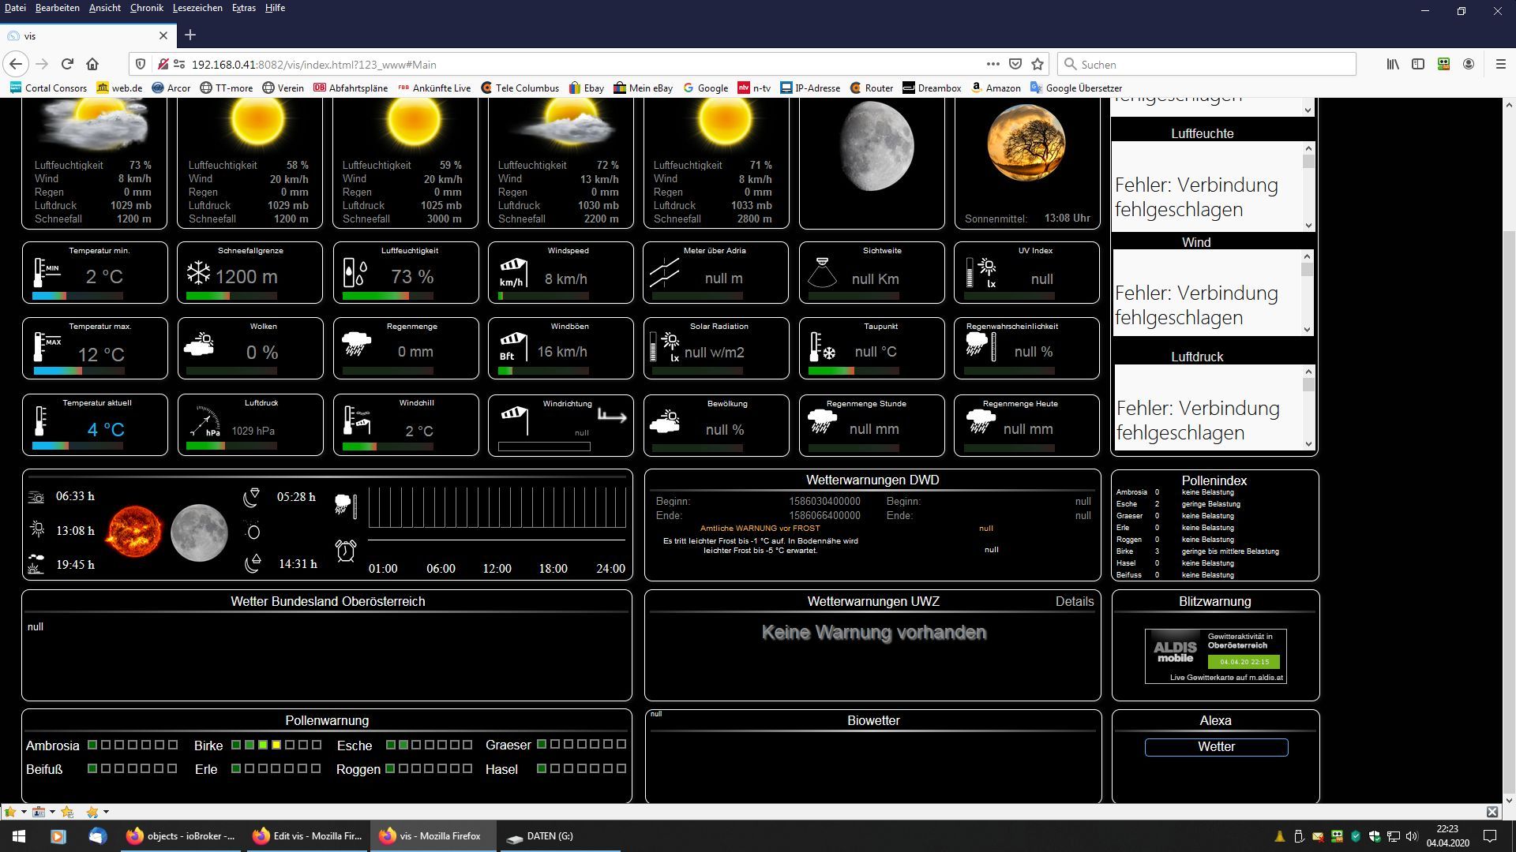1516x852 pixels.
Task: Click the Windspeed windsock icon
Action: pyautogui.click(x=512, y=272)
